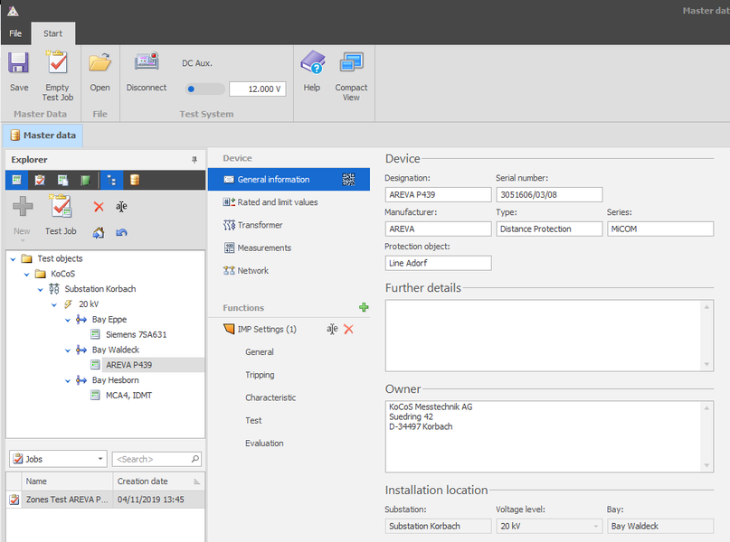Collapse the KoCoS folder node
The image size is (730, 542).
pos(26,275)
